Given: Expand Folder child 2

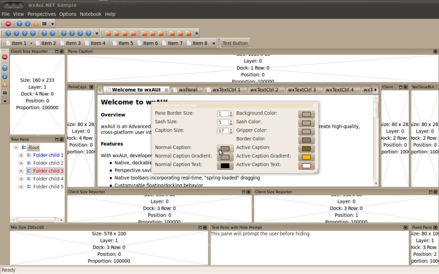Looking at the screenshot, I should [21, 163].
